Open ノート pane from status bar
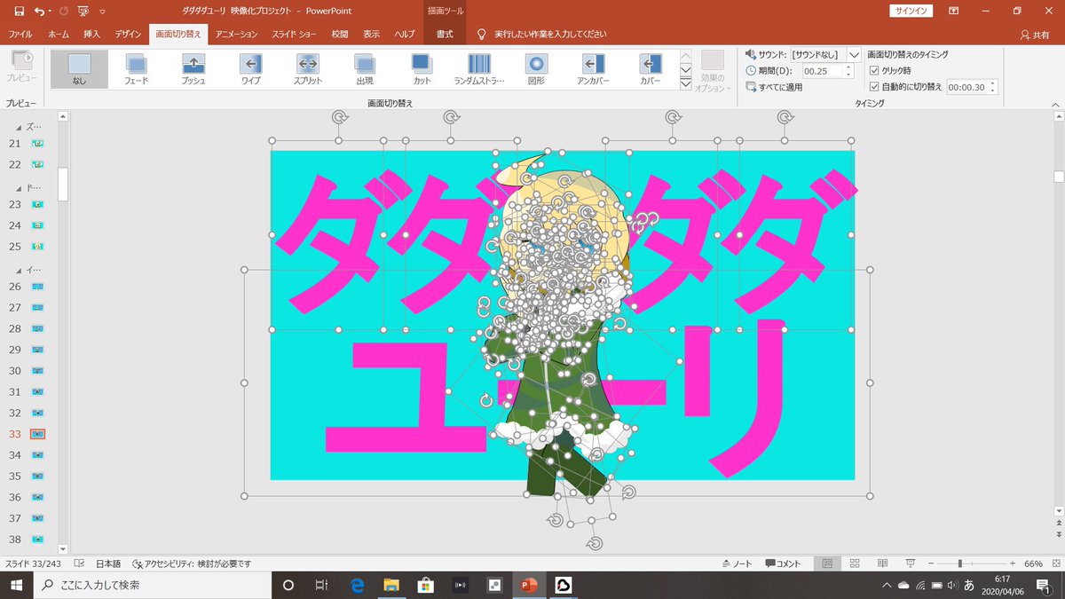 (x=738, y=564)
